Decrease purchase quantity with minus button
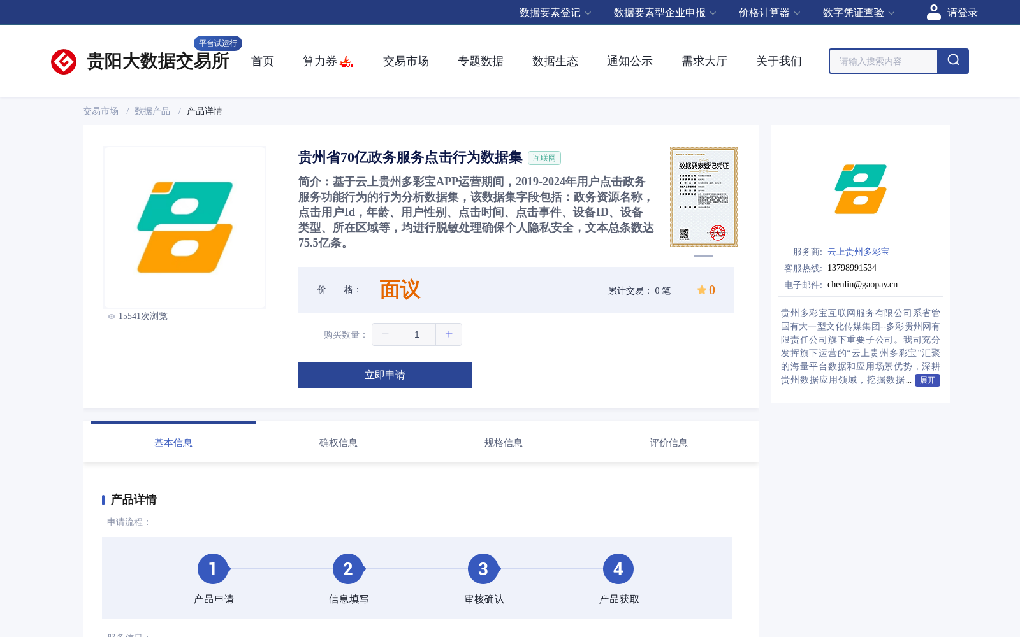Image resolution: width=1020 pixels, height=637 pixels. 385,334
